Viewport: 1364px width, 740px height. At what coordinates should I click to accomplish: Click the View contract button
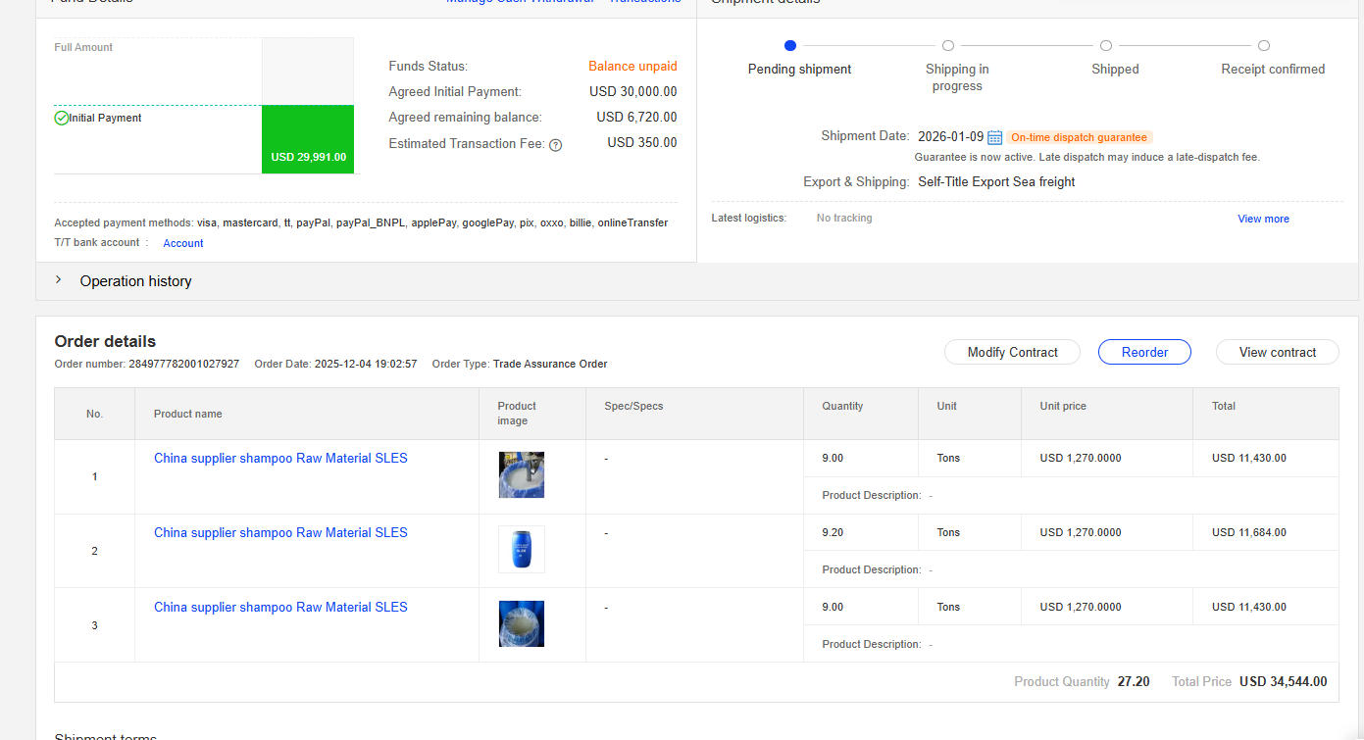click(x=1277, y=352)
